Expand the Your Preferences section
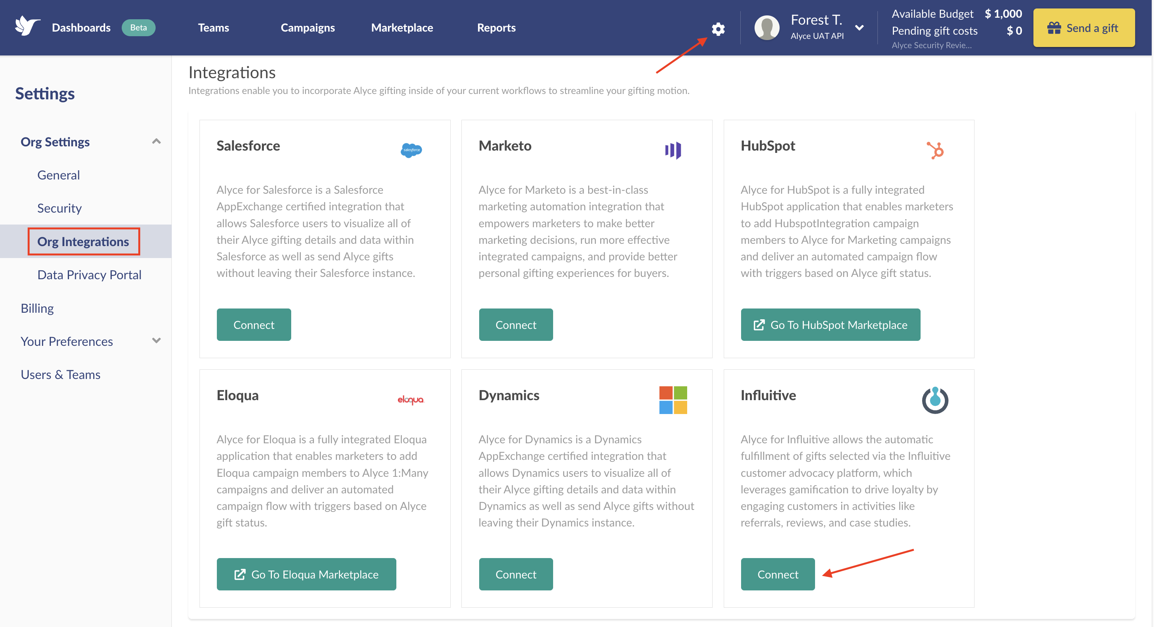This screenshot has height=627, width=1154. [156, 341]
